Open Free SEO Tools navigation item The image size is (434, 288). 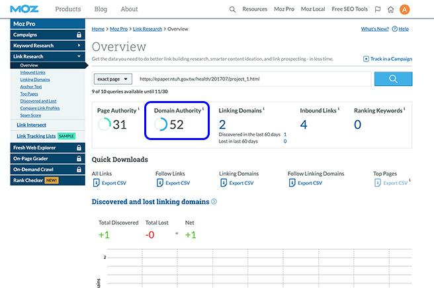(350, 9)
